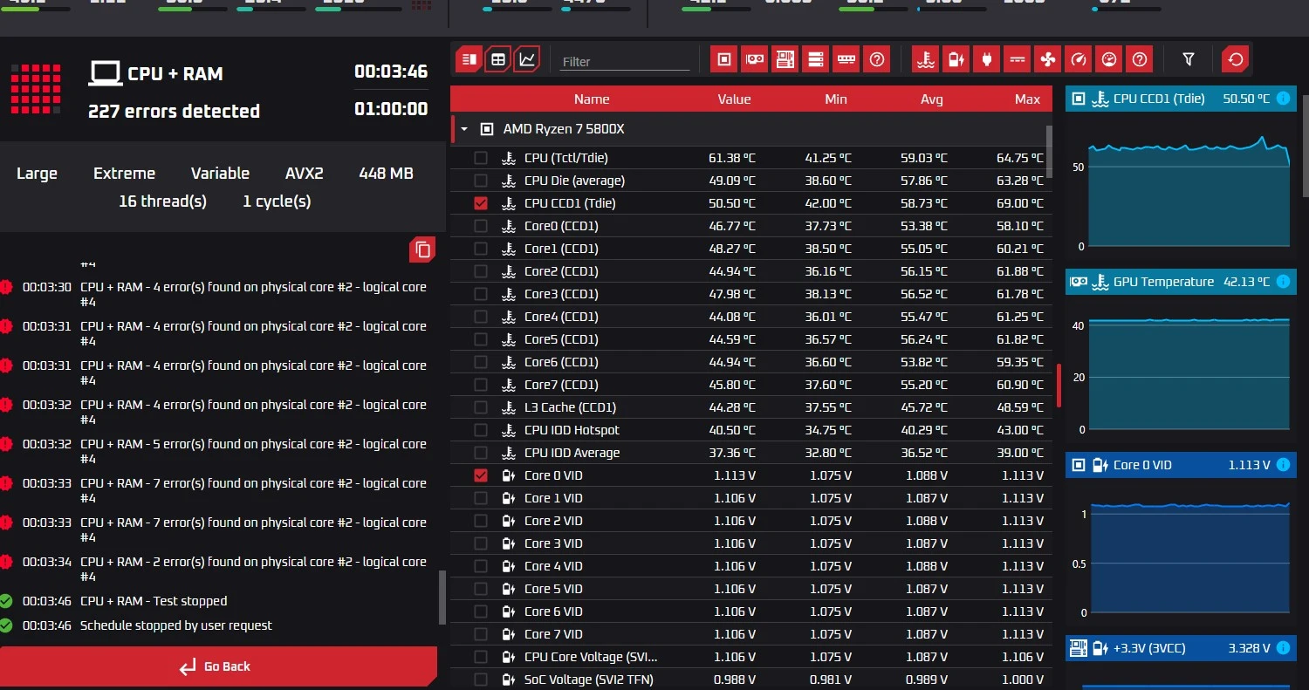The width and height of the screenshot is (1309, 690).
Task: Collapse the AMD Ryzen 7 5800X group
Action: pos(464,129)
